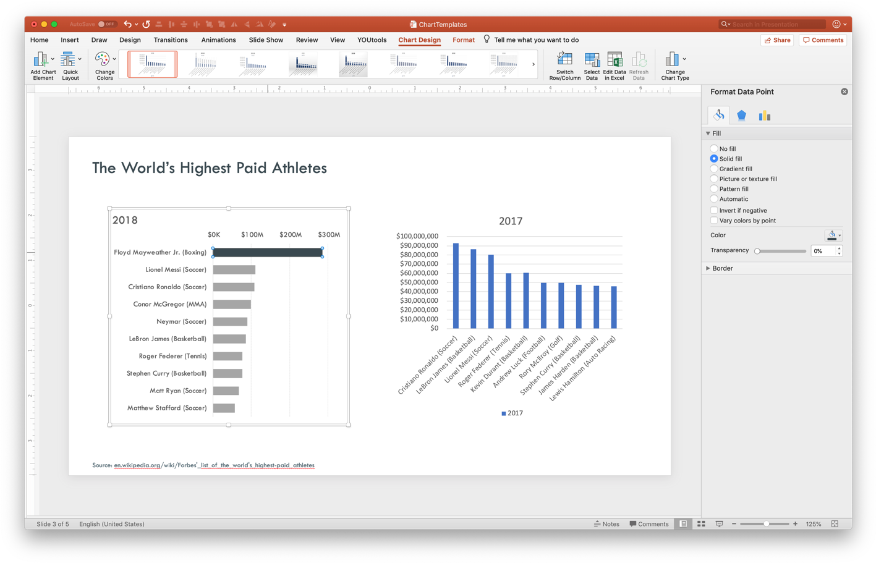Viewport: 876px width, 563px height.
Task: Select Solid fill option
Action: pyautogui.click(x=714, y=159)
